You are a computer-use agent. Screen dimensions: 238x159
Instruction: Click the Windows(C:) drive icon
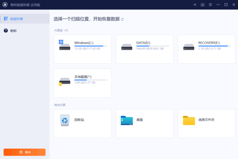(x=64, y=45)
